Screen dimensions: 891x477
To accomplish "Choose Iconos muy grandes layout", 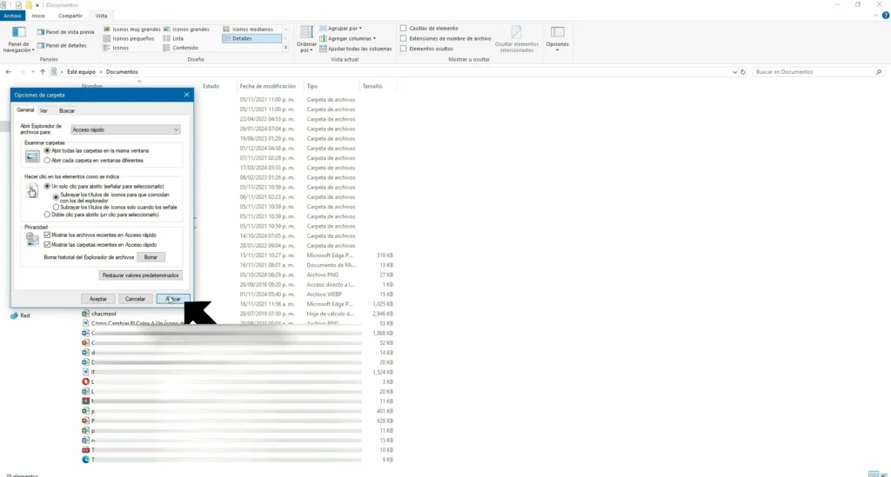I will [132, 29].
